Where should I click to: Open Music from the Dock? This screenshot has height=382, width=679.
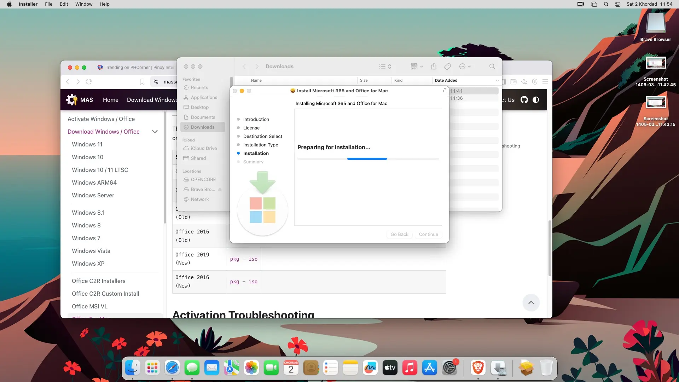(x=410, y=368)
